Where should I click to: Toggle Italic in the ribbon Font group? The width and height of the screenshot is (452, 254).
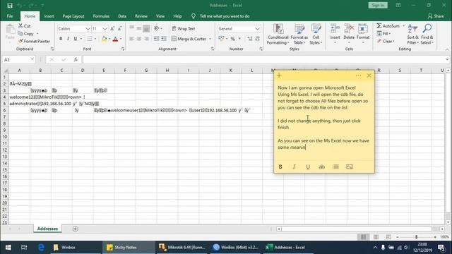(68, 39)
